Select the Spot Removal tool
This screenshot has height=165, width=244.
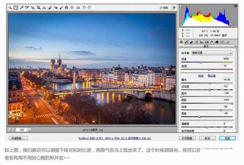50,8
